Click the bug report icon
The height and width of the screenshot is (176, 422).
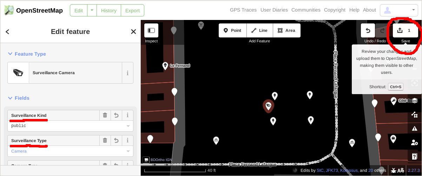coord(394,170)
